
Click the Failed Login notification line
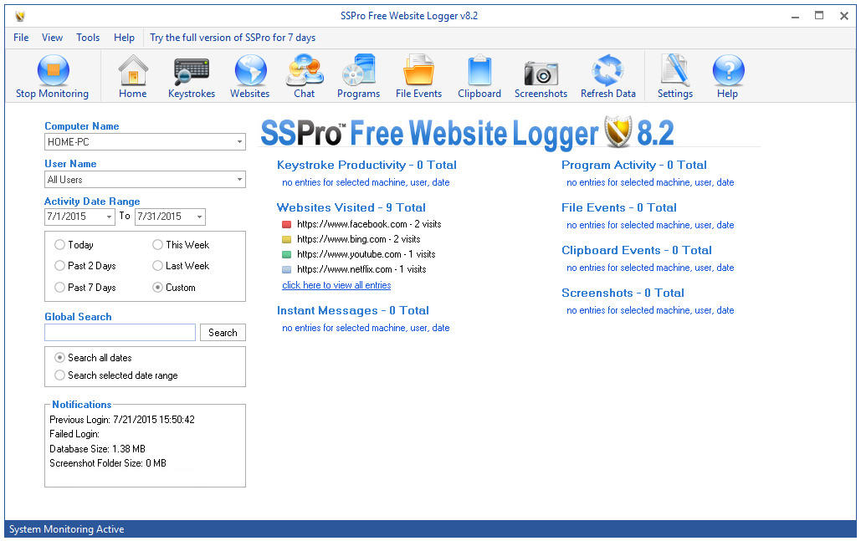74,434
